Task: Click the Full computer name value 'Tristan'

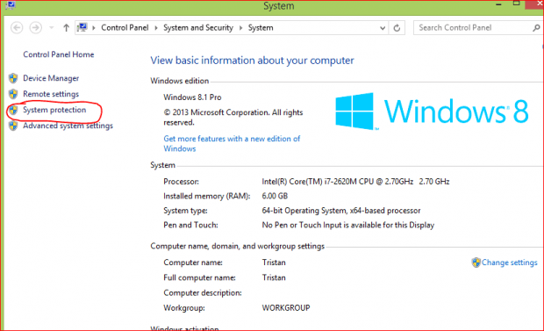Action: click(274, 277)
